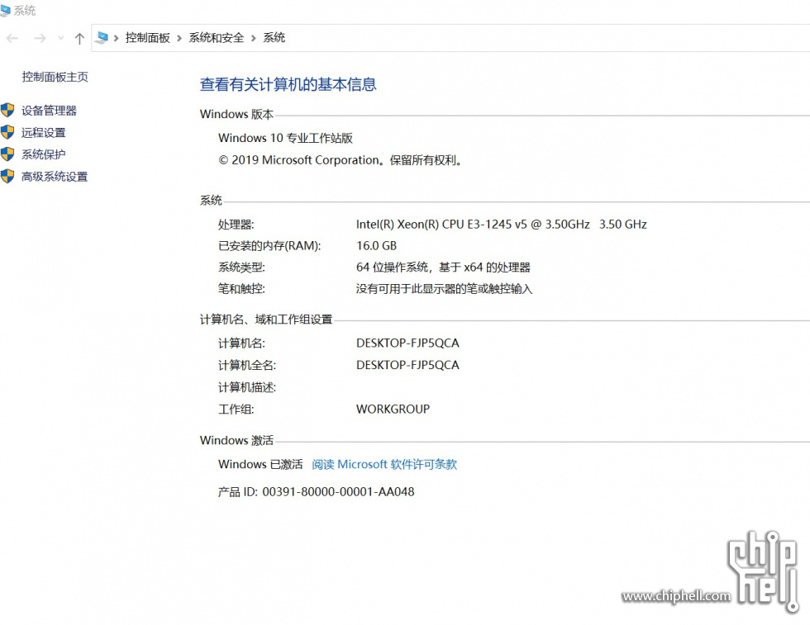Click section header 计算机名、域和工作组设置
This screenshot has width=810, height=625.
tap(266, 320)
